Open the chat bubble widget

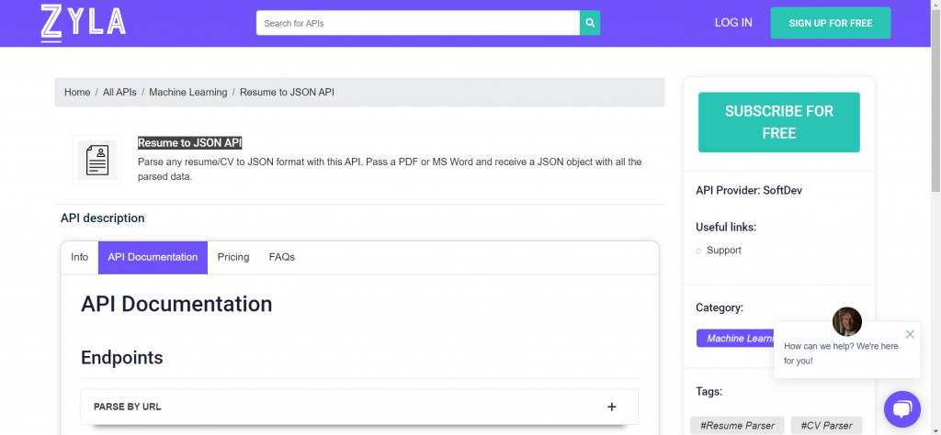[902, 409]
